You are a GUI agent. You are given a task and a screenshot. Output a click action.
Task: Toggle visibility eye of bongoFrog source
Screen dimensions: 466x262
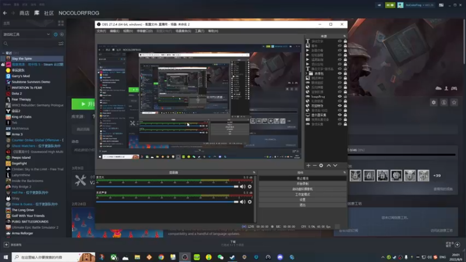coord(340,97)
